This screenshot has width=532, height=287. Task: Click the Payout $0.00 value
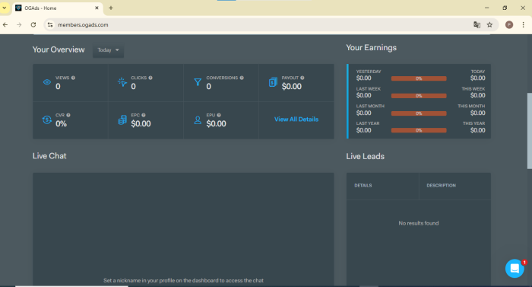point(291,86)
